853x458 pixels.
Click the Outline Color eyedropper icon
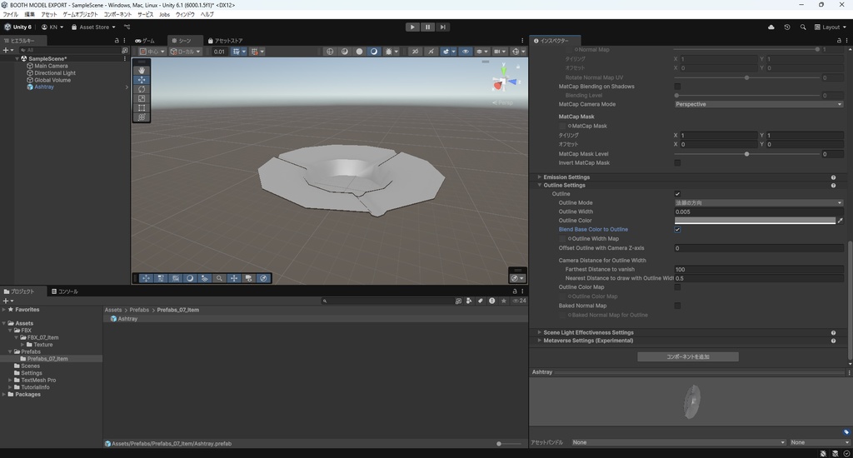840,221
